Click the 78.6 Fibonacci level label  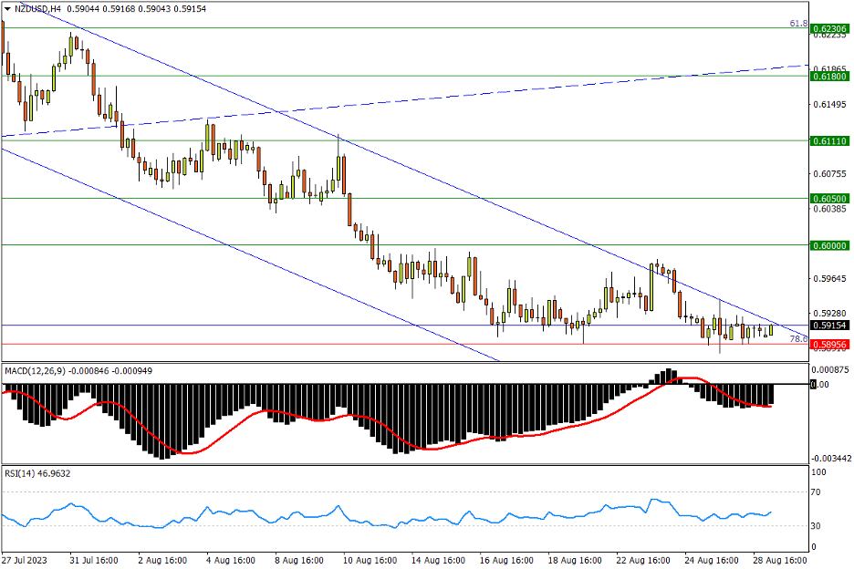[x=797, y=339]
